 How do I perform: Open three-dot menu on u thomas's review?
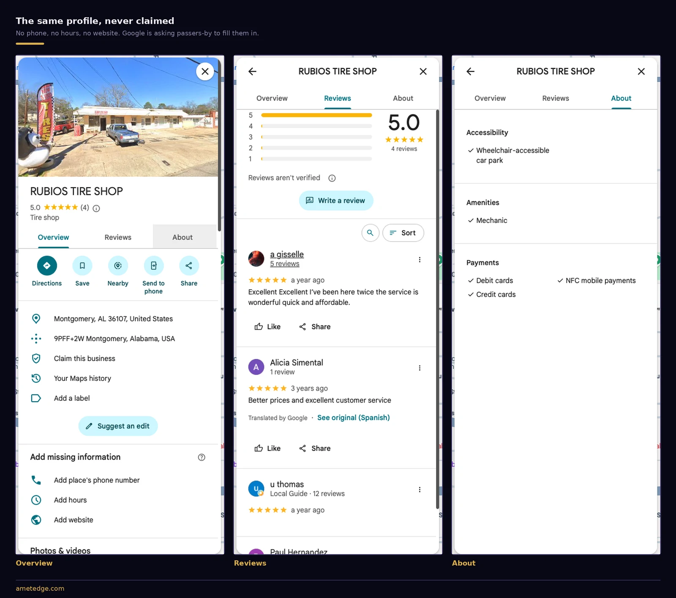[420, 489]
